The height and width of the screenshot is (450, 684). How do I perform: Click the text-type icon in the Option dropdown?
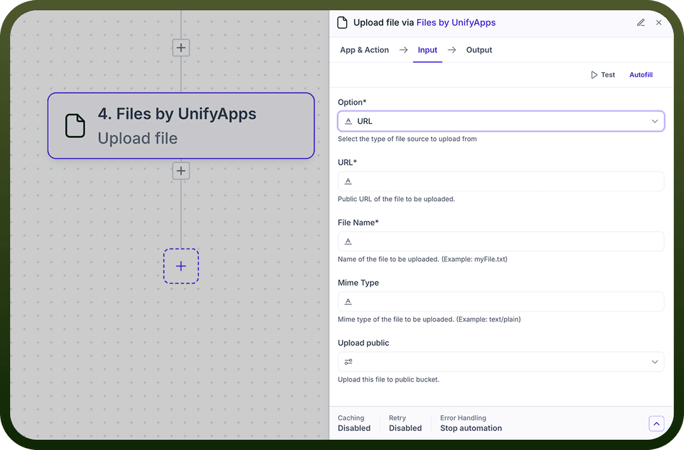[348, 122]
